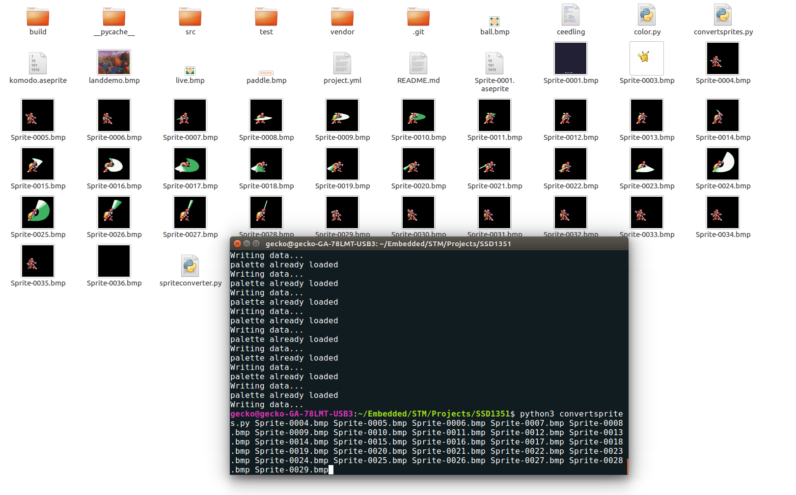Select Sprite-0026.bmp thumbnail
Screen dimensions: 796x495
coord(114,212)
